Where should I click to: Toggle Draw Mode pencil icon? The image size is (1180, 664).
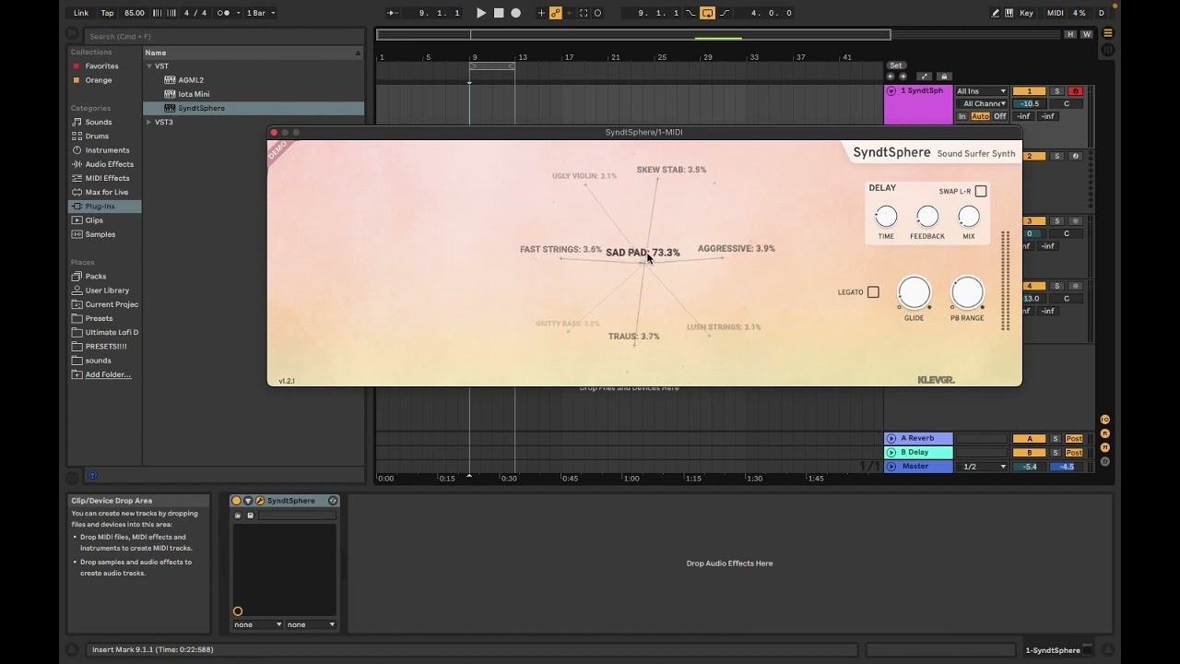(996, 13)
